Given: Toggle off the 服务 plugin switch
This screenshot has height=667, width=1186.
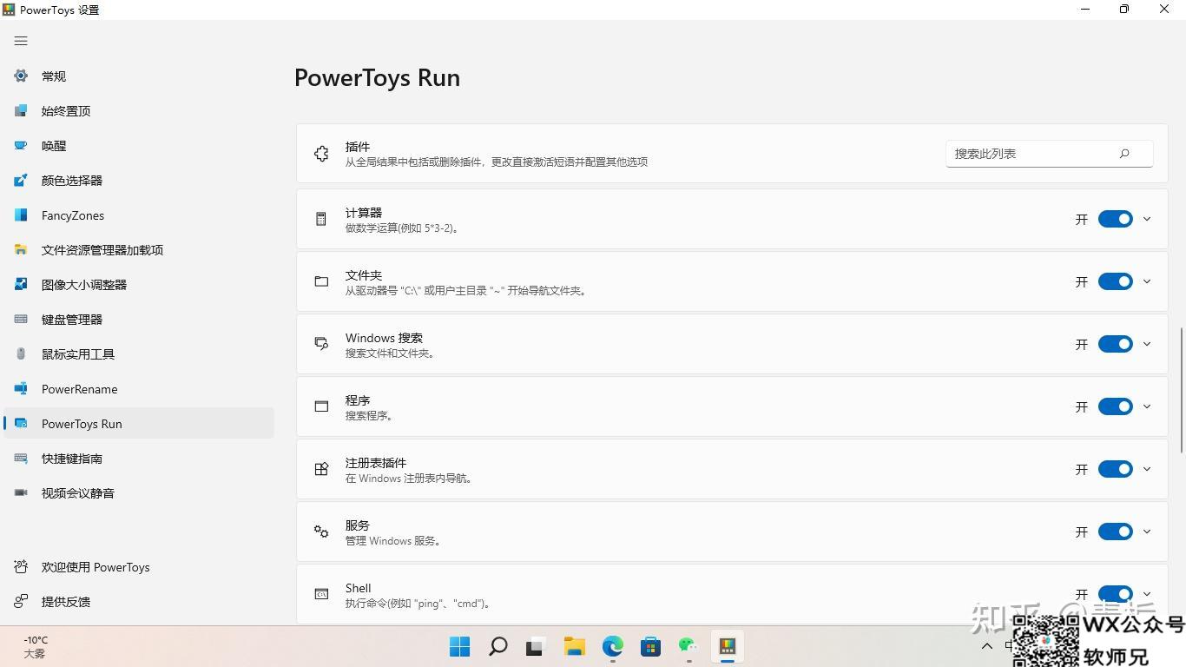Looking at the screenshot, I should pos(1116,532).
